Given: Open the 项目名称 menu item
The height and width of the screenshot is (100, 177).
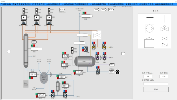Looking at the screenshot, I should (x=6, y=4).
